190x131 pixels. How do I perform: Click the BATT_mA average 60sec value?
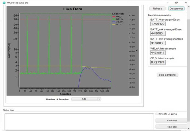(x=158, y=33)
